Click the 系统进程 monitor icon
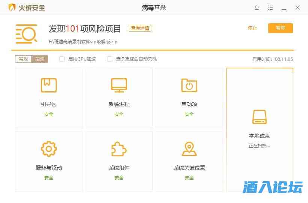Screen dimensions: 308x203 (x=119, y=85)
